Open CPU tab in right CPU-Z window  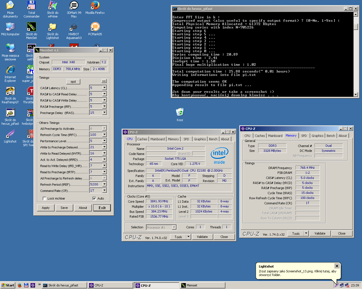point(247,136)
